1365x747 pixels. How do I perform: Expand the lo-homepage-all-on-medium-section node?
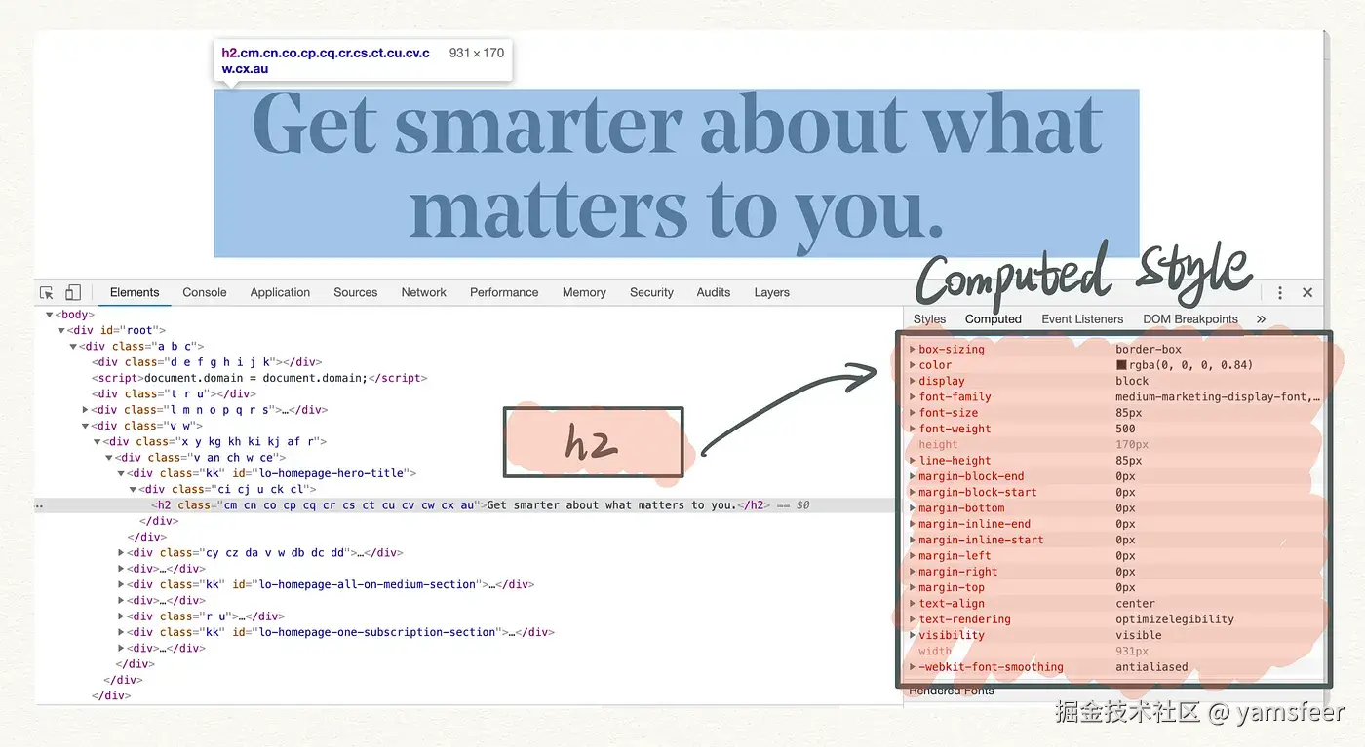[x=121, y=585]
